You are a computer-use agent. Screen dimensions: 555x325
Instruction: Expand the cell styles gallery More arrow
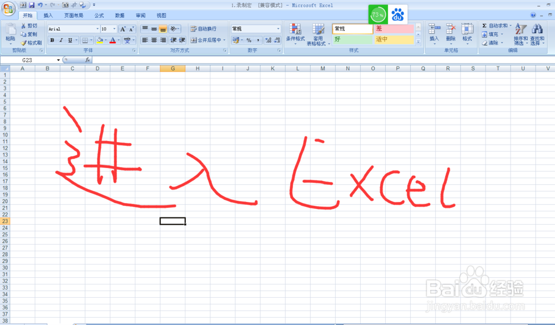click(418, 42)
